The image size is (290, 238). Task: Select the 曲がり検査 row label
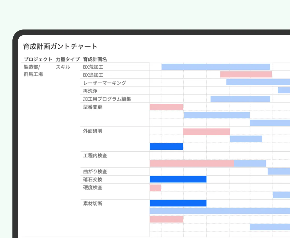coord(95,171)
